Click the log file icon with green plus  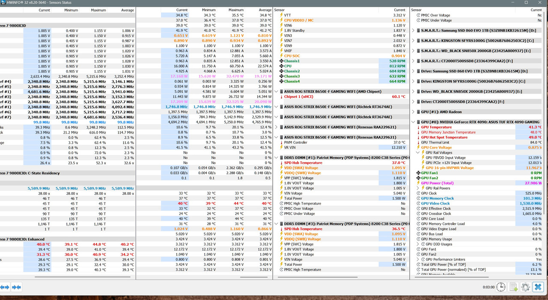513,287
